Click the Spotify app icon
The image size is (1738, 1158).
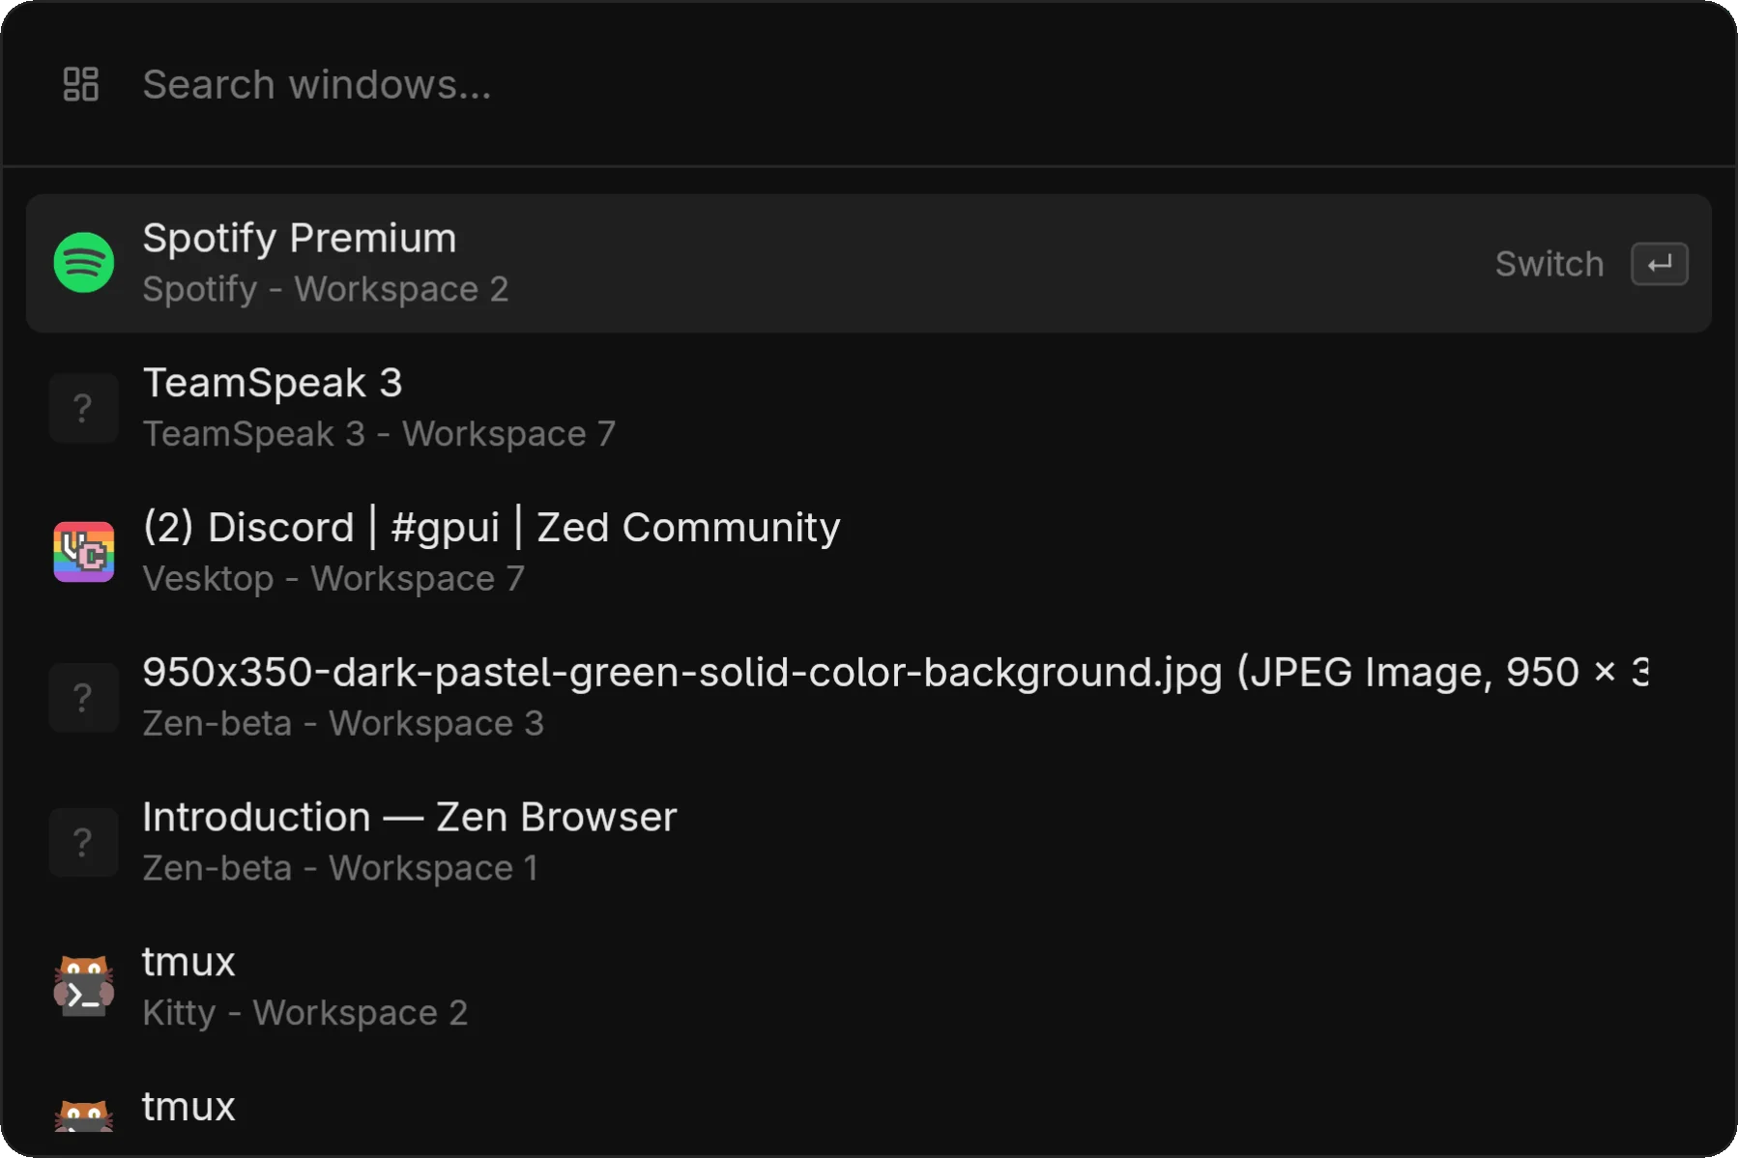pyautogui.click(x=84, y=262)
